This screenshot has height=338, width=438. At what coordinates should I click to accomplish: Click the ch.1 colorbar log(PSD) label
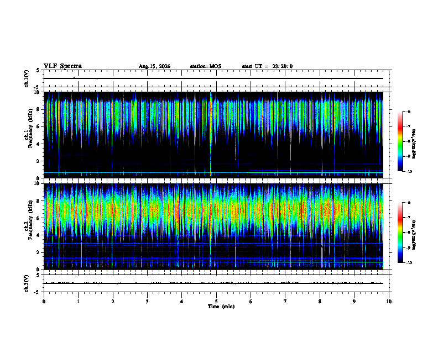coord(414,144)
